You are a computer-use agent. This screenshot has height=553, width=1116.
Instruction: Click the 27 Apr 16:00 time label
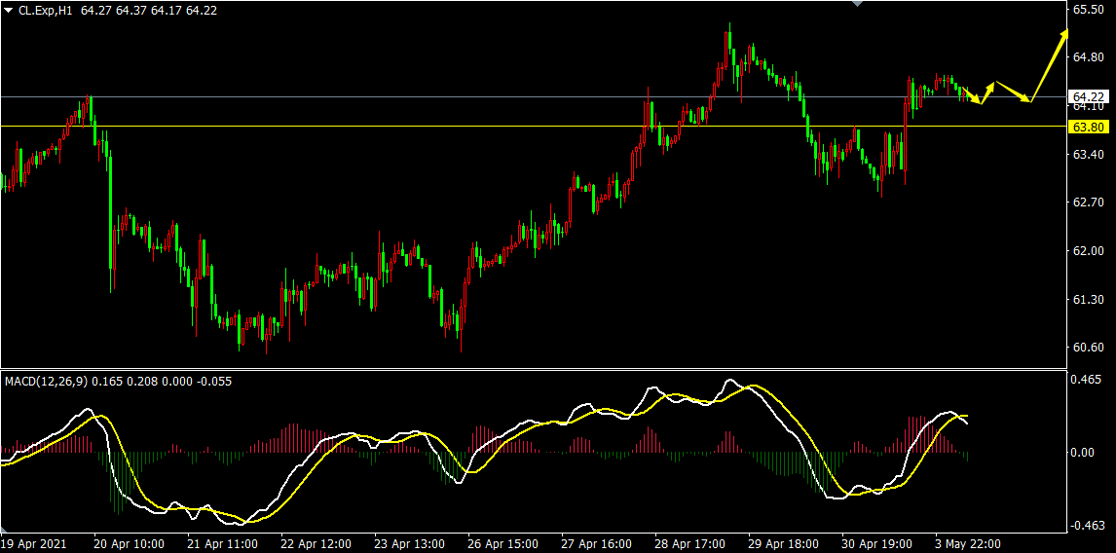click(x=594, y=543)
